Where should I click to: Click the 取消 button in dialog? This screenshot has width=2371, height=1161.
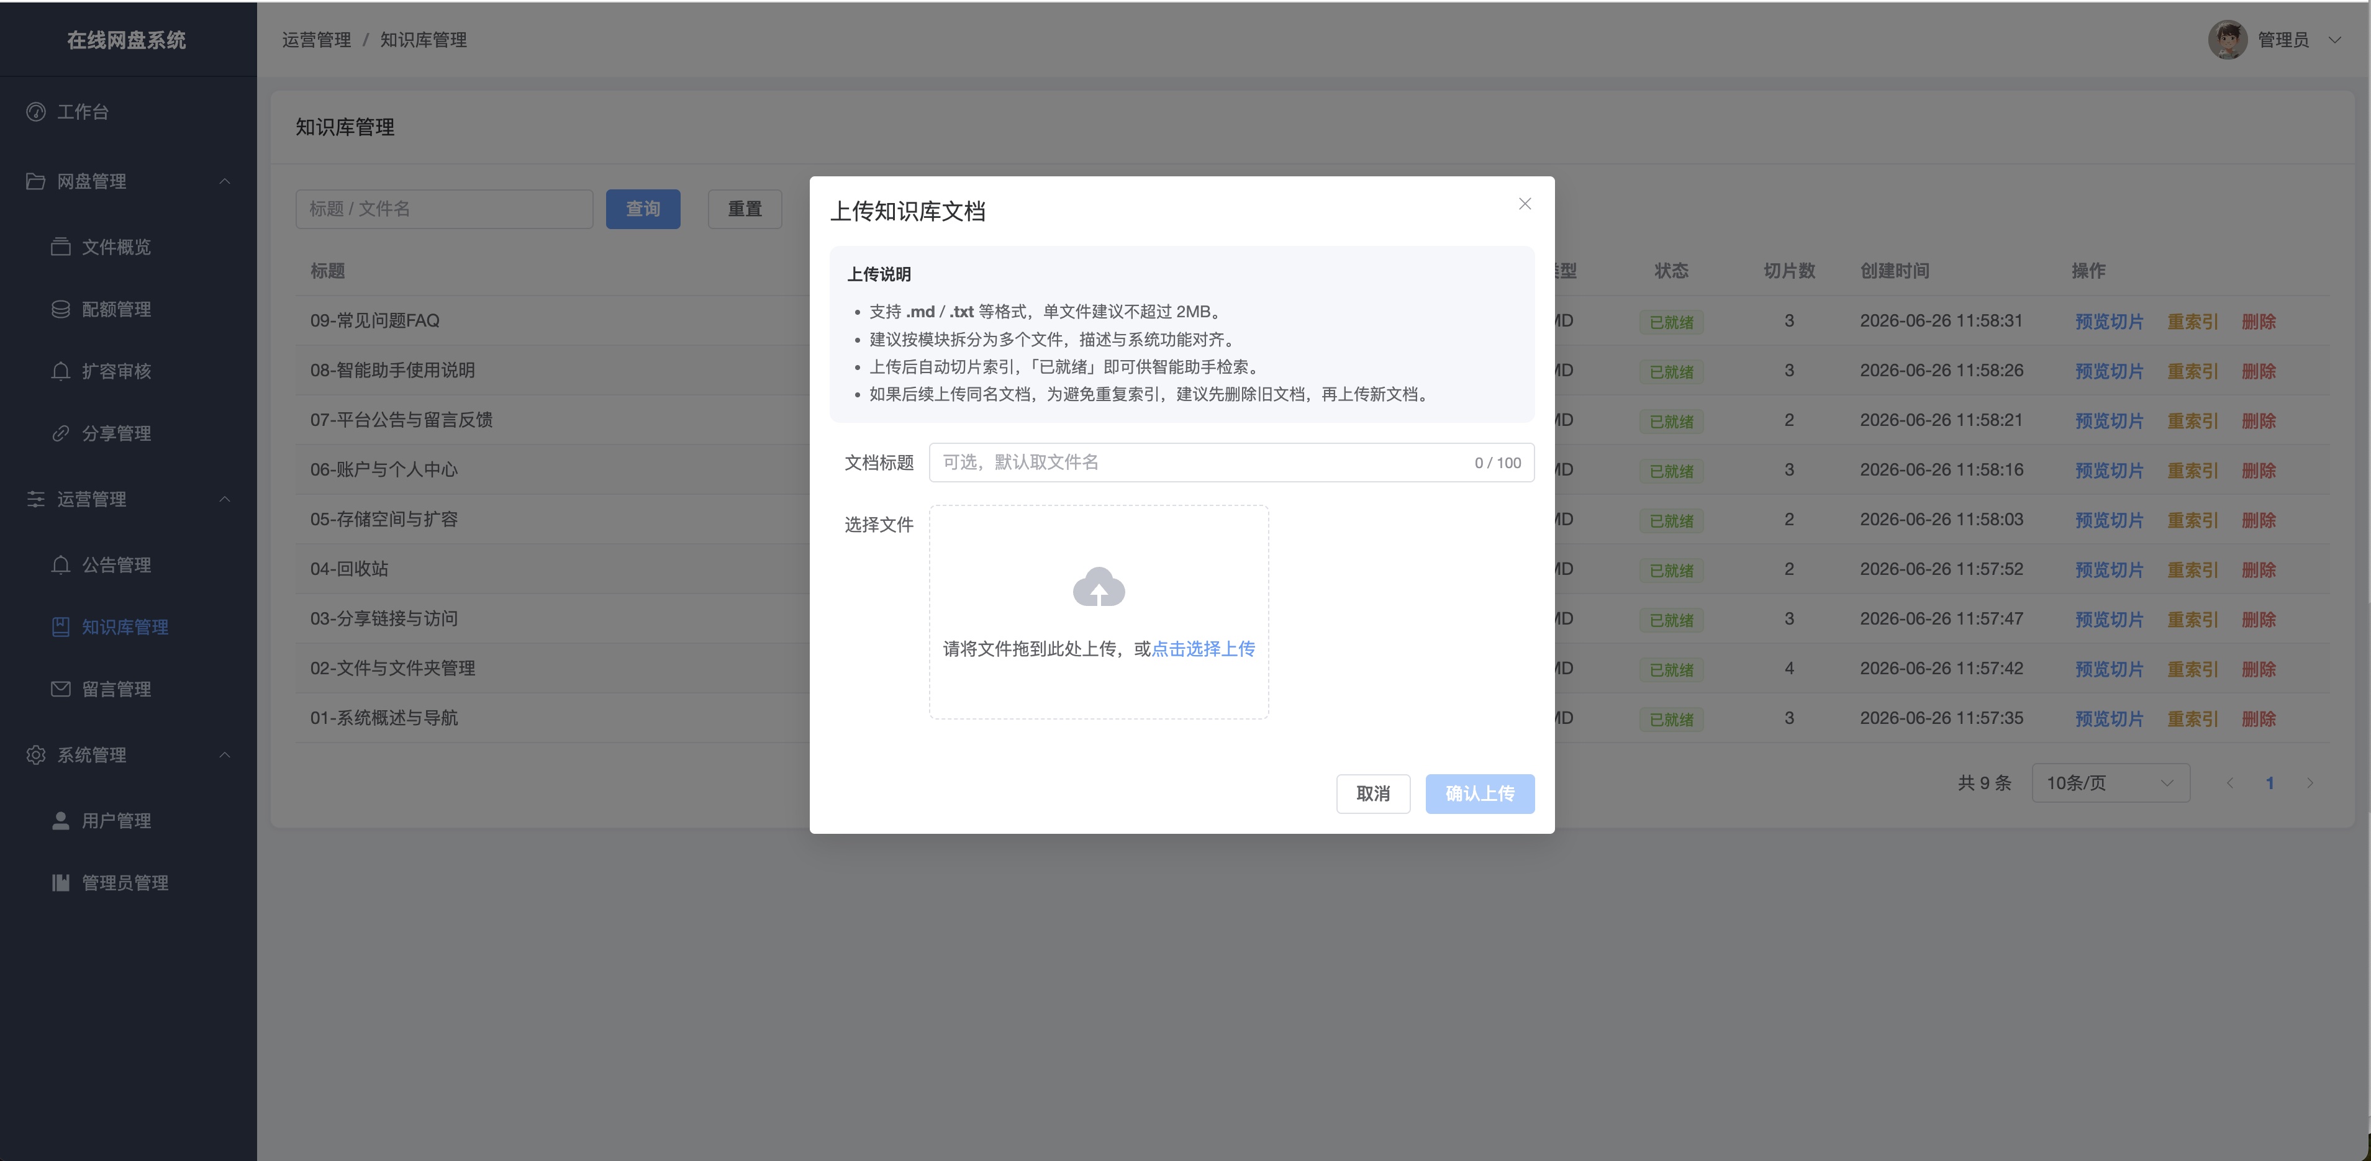(x=1372, y=793)
